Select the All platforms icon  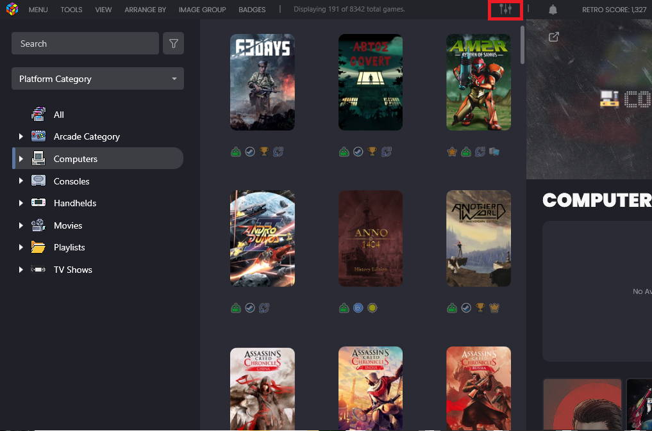pyautogui.click(x=38, y=114)
